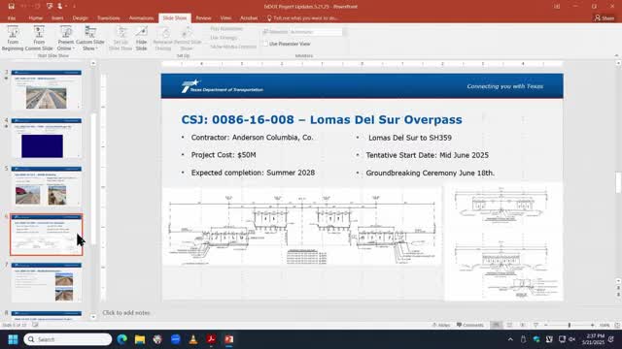
Task: Open clock and date 2:37 PM
Action: pyautogui.click(x=594, y=339)
